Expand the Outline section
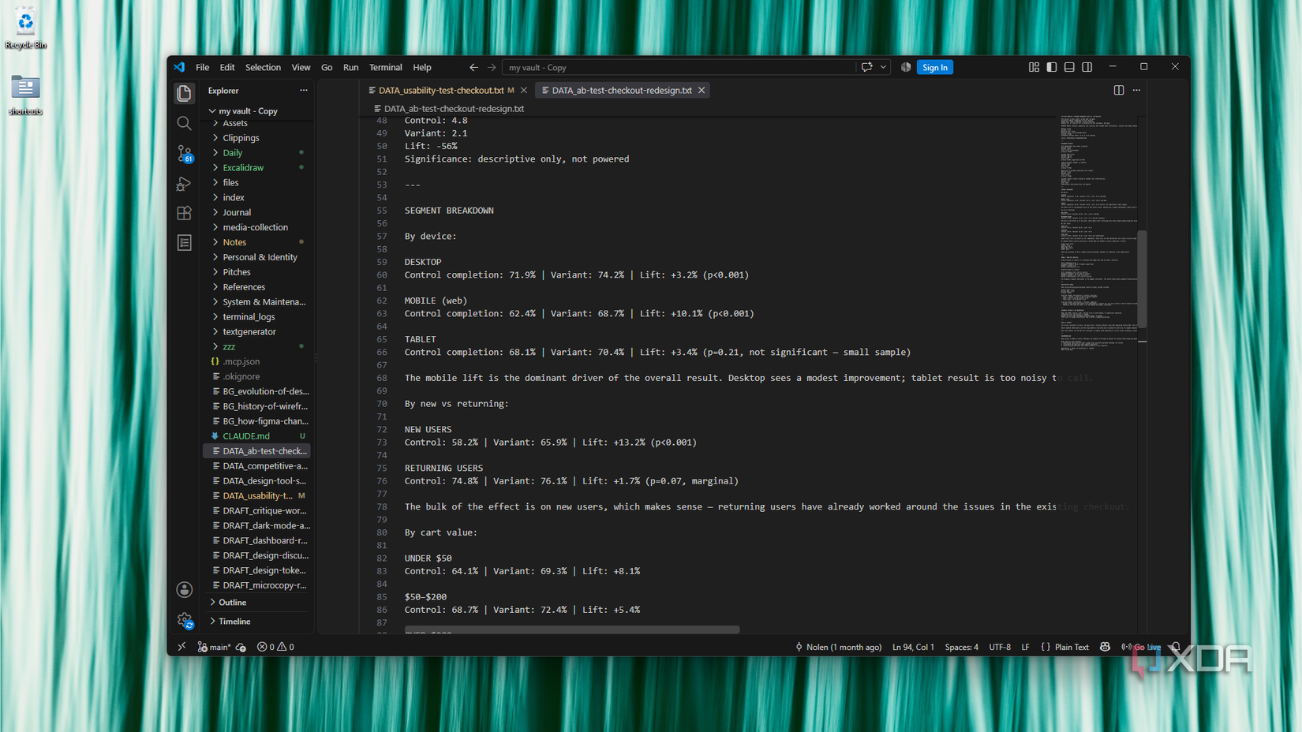The width and height of the screenshot is (1302, 732). tap(258, 603)
